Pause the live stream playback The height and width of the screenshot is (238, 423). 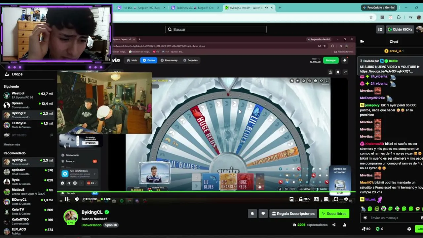(67, 199)
